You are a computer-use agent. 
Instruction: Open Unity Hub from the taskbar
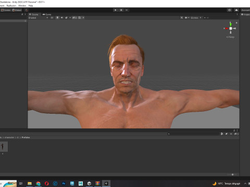pos(89,183)
